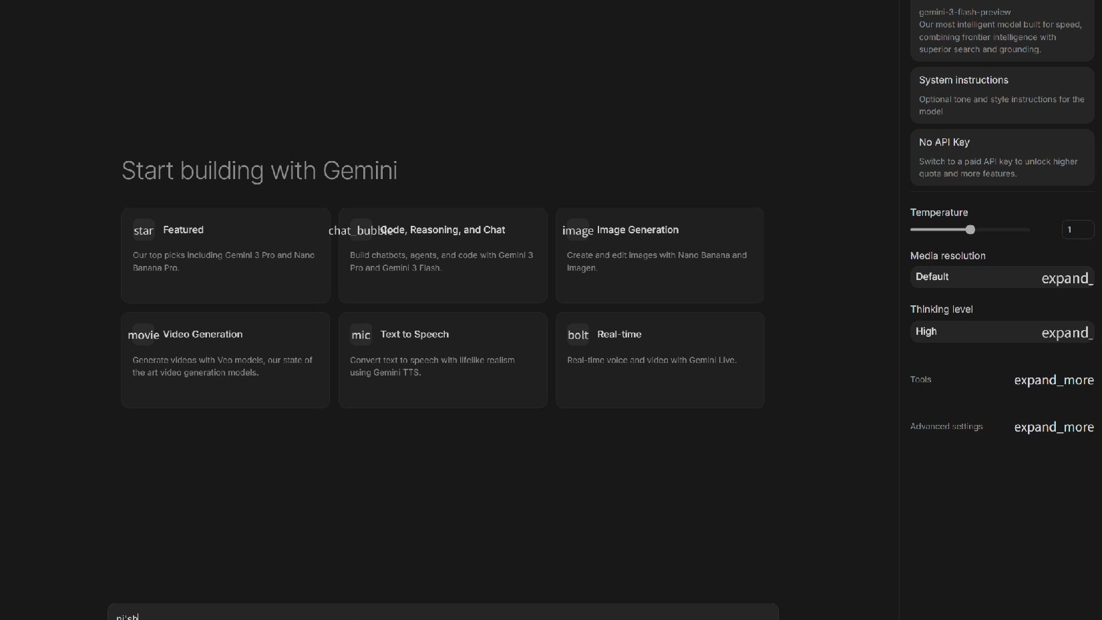Select the Text to Speech card title
This screenshot has height=620, width=1102.
(414, 335)
